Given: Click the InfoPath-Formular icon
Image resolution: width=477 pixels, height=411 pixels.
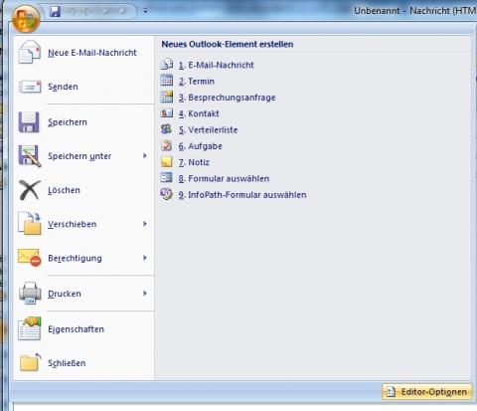Looking at the screenshot, I should click(167, 194).
